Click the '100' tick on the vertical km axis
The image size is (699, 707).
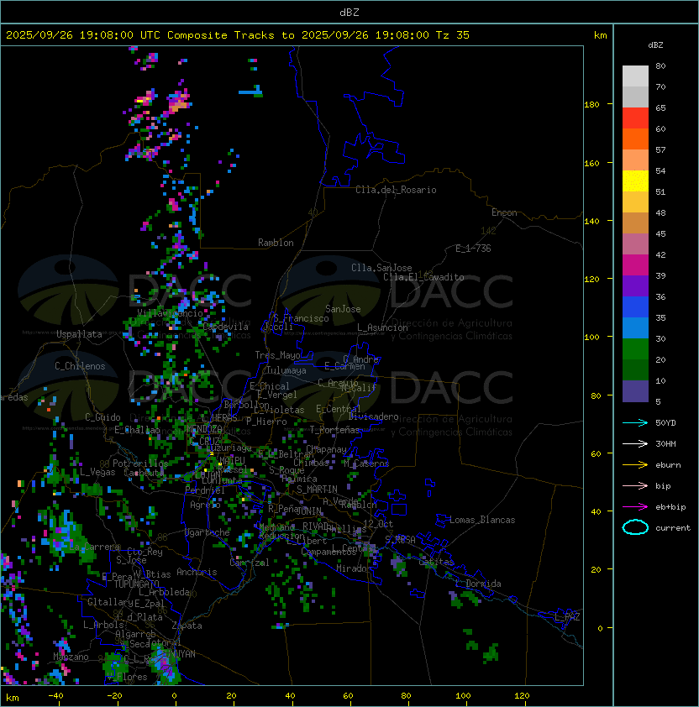tap(591, 338)
